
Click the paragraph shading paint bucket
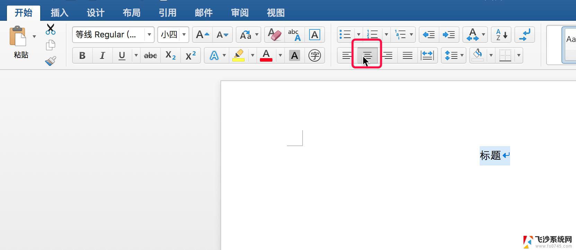(478, 55)
